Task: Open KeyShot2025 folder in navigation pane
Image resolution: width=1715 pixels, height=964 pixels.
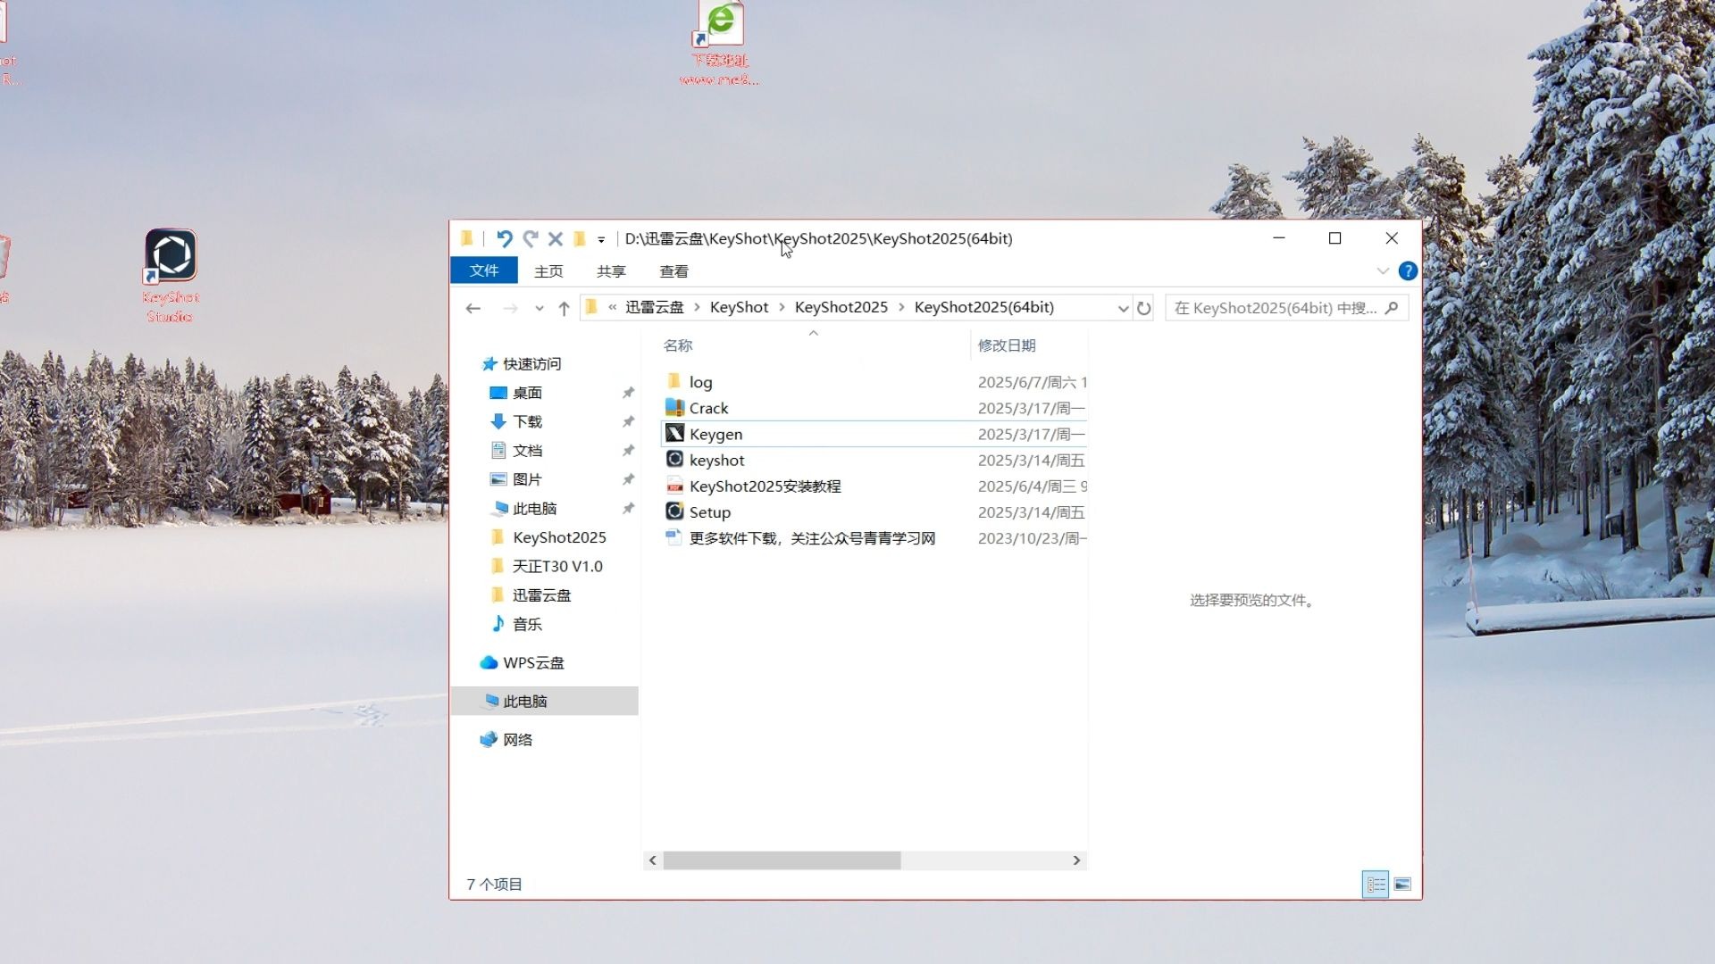Action: click(559, 537)
